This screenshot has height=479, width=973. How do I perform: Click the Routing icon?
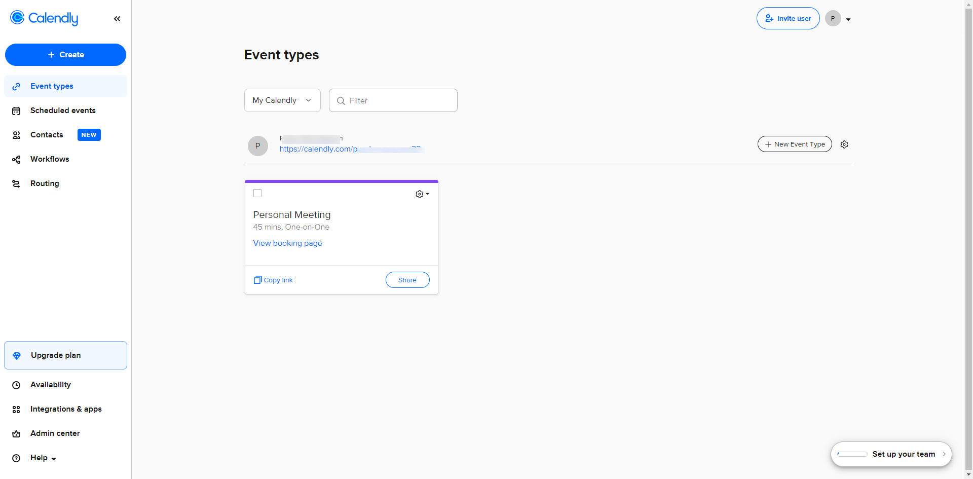pos(16,184)
